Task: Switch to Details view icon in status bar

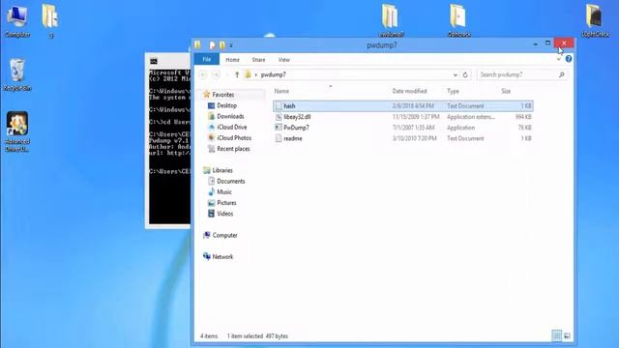Action: click(557, 335)
